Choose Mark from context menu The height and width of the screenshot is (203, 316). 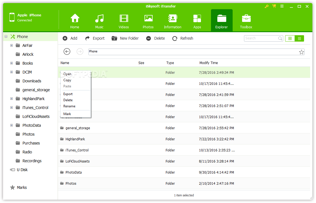tap(76, 114)
